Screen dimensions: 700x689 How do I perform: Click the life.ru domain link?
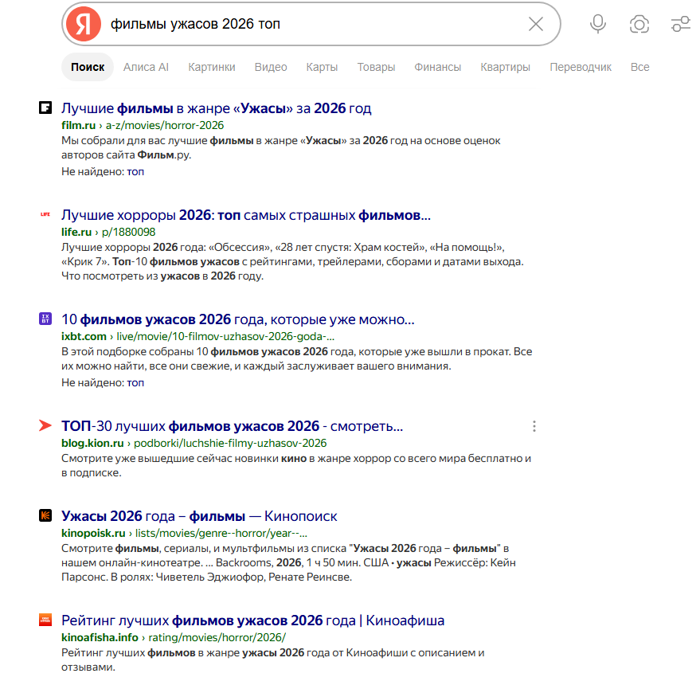click(x=76, y=233)
